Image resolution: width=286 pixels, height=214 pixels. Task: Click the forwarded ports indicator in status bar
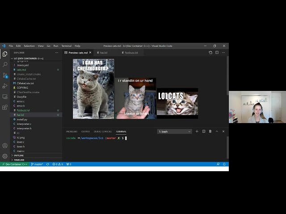click(69, 164)
